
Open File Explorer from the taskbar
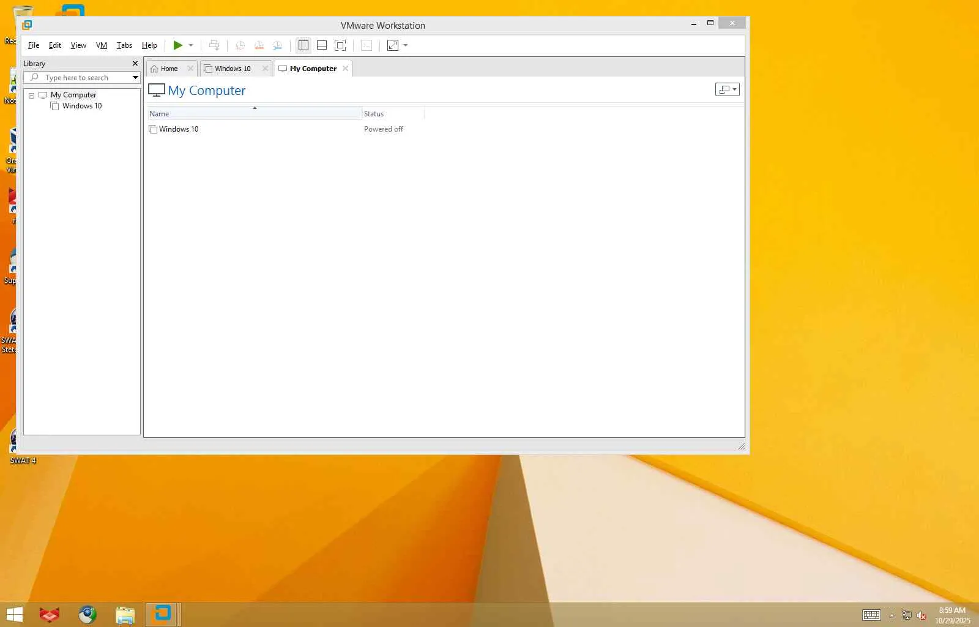125,614
